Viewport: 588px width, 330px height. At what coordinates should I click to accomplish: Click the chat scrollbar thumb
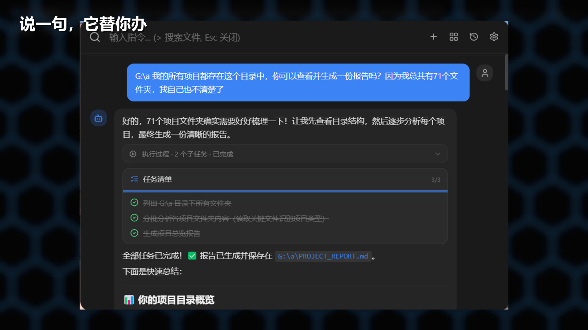(x=507, y=72)
